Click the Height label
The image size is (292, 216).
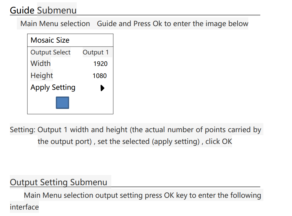tap(42, 76)
